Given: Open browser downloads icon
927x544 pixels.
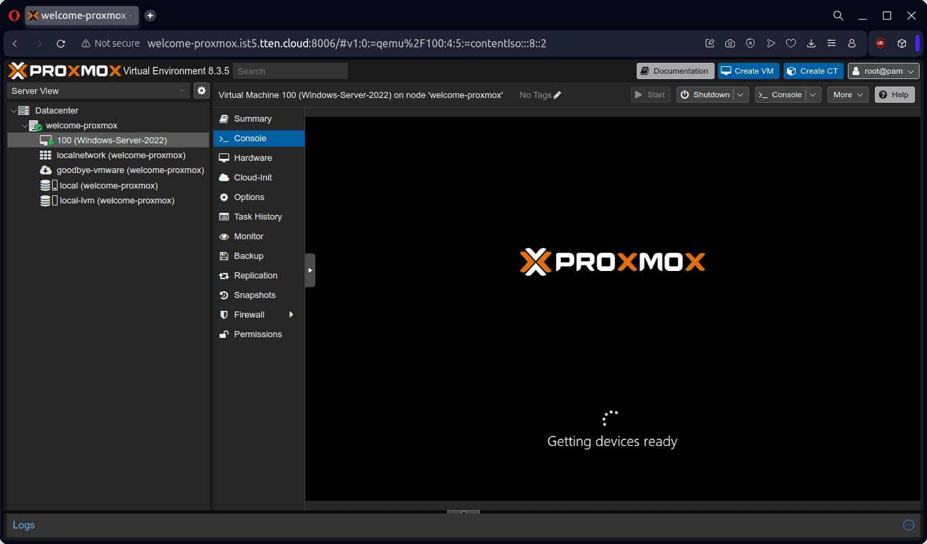Looking at the screenshot, I should (x=811, y=43).
